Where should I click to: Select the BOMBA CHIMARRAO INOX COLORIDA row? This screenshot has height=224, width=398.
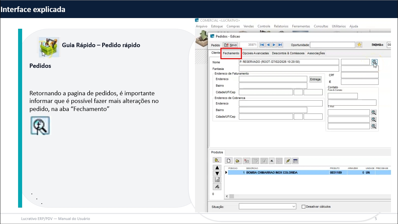tap(272, 173)
